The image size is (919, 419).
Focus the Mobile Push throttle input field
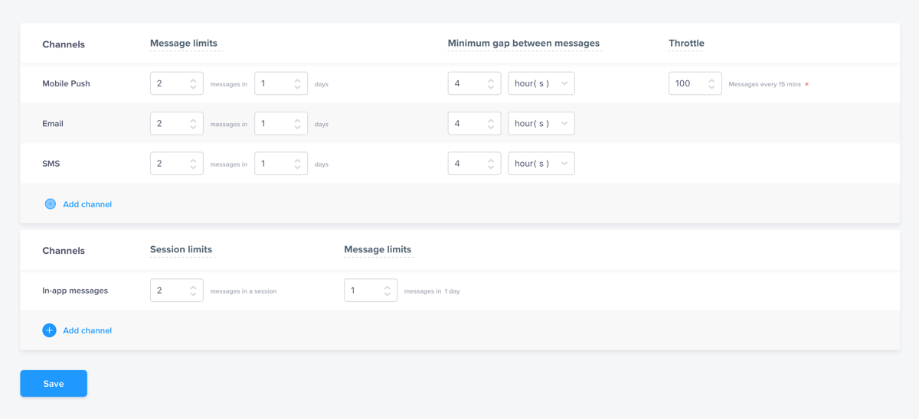pyautogui.click(x=686, y=83)
